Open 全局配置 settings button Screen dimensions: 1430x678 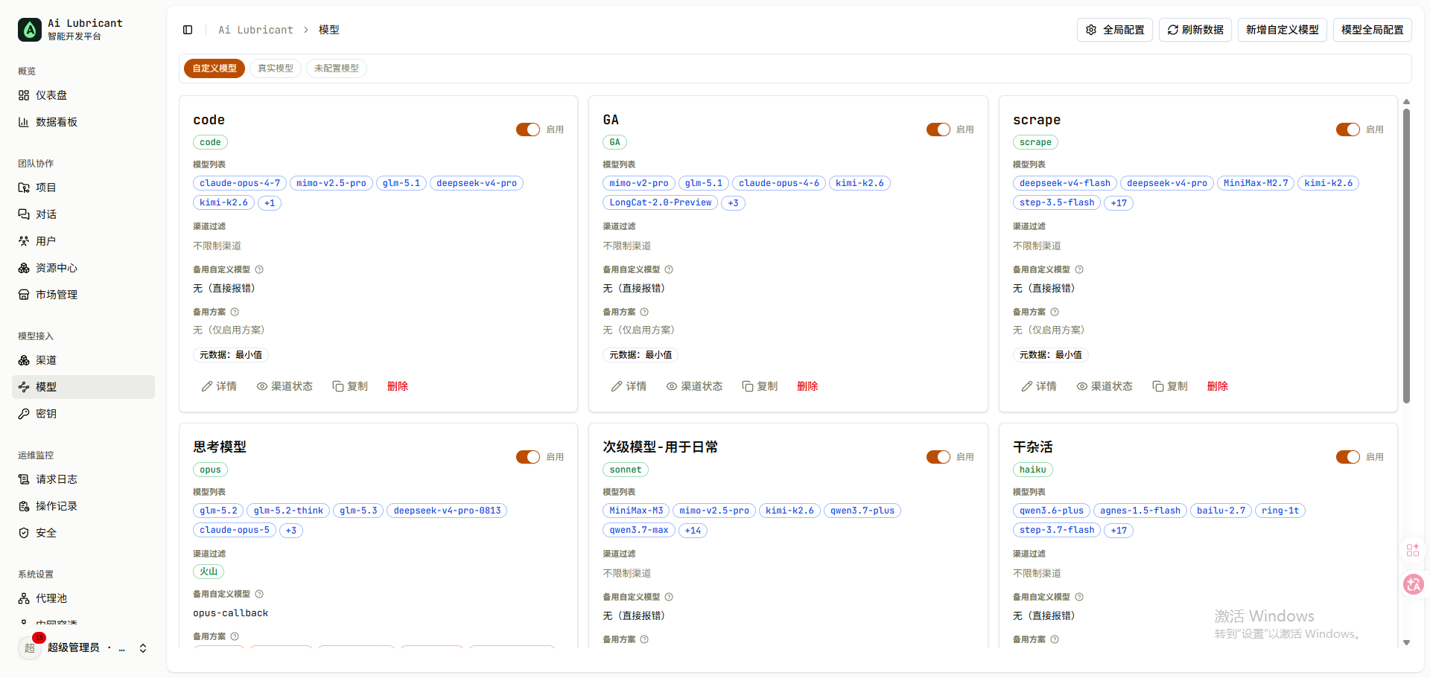point(1115,30)
